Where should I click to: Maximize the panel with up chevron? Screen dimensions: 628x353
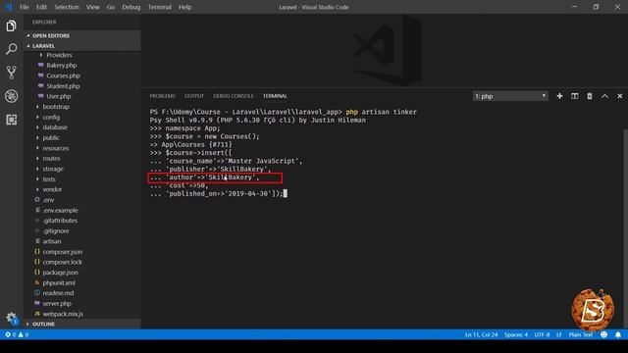[x=604, y=96]
